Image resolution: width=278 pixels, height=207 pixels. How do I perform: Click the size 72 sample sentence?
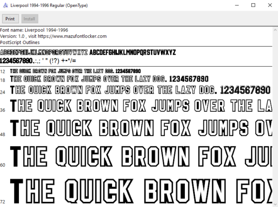click(141, 191)
